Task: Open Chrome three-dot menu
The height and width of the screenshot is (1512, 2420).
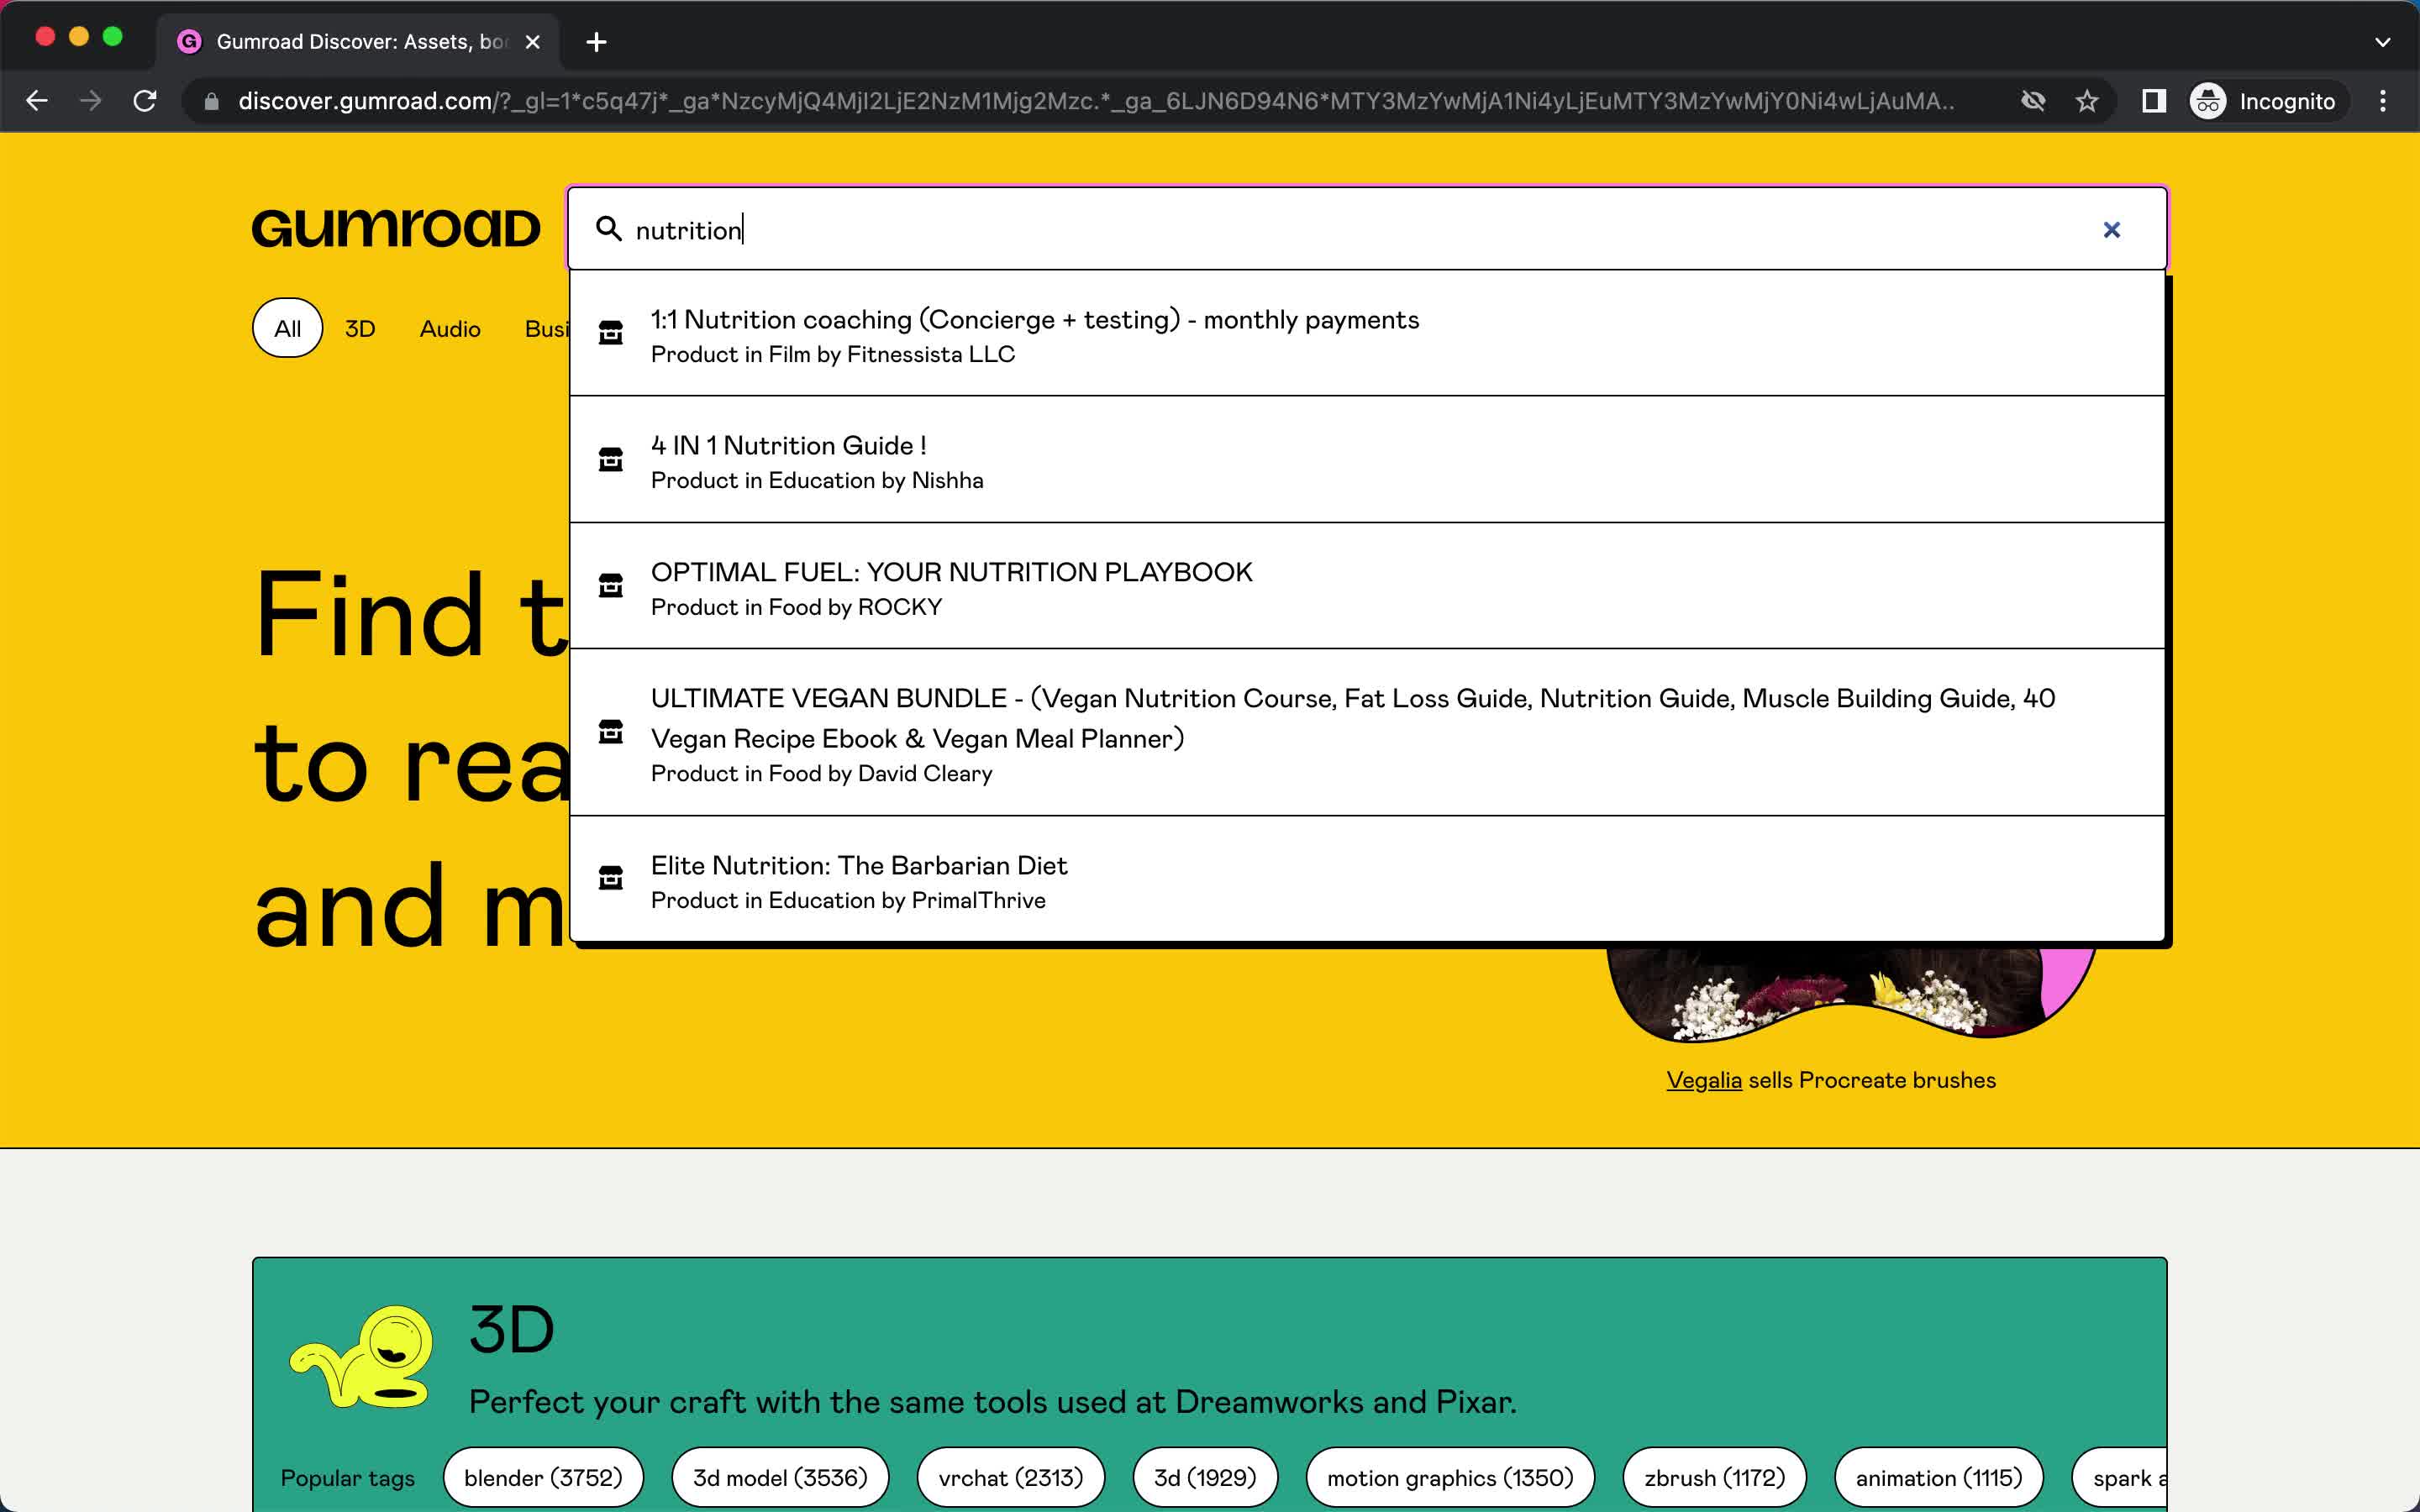Action: pyautogui.click(x=2383, y=101)
